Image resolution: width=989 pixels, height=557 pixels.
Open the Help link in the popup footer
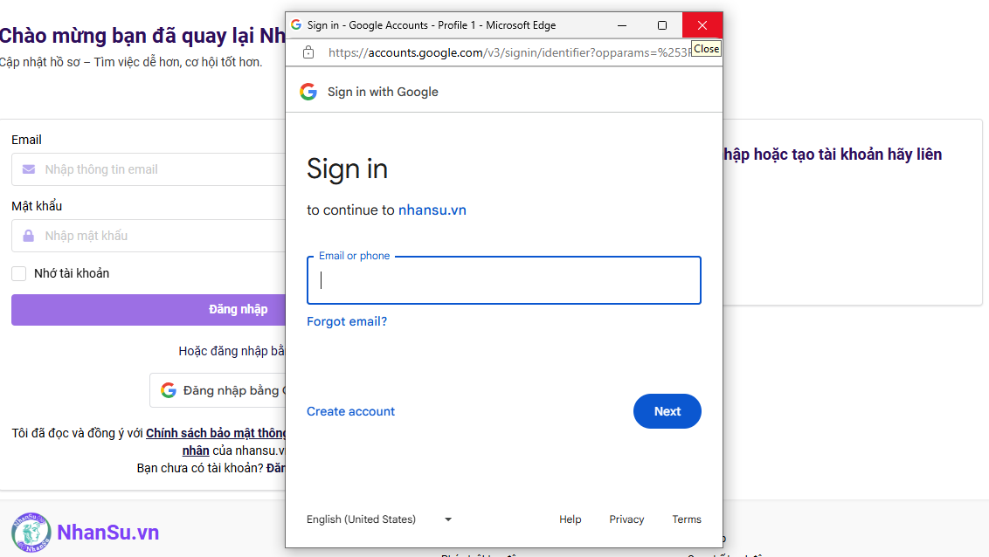(x=571, y=519)
